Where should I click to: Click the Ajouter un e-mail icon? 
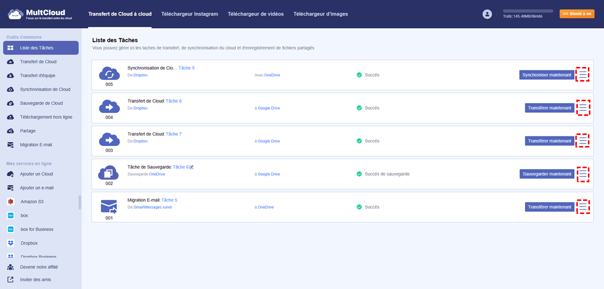[x=11, y=188]
